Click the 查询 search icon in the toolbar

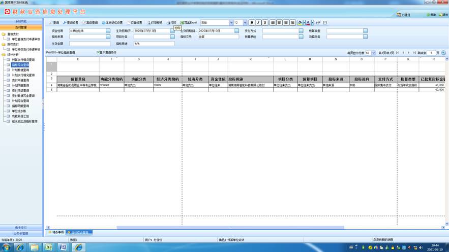tap(51, 22)
